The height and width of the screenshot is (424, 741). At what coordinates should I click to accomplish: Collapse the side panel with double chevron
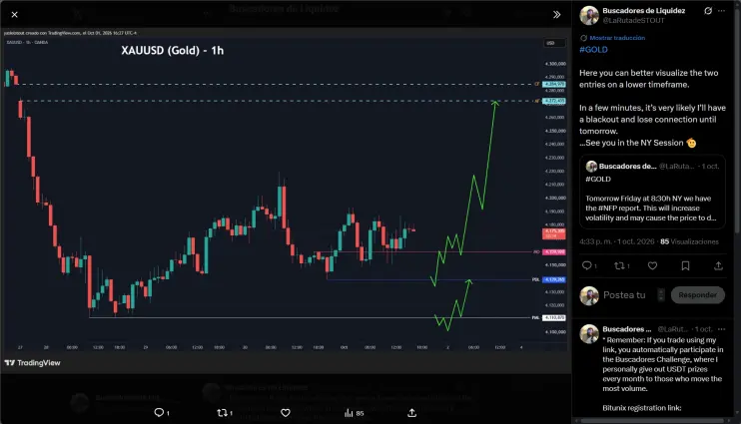(x=556, y=15)
